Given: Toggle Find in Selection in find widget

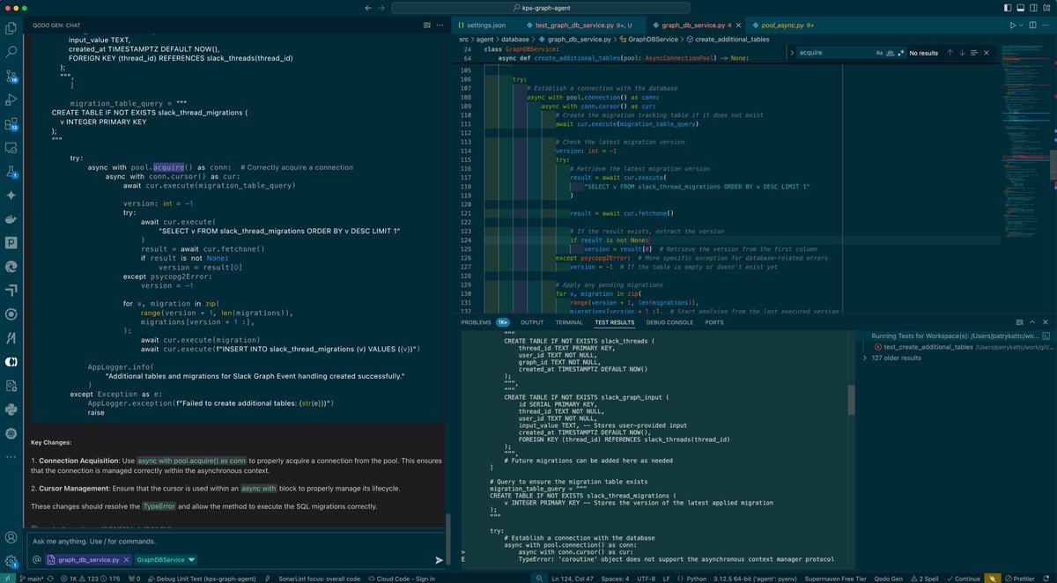Looking at the screenshot, I should tap(973, 53).
